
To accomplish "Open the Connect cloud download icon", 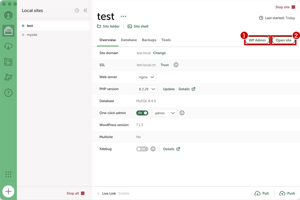I will pyautogui.click(x=8, y=46).
